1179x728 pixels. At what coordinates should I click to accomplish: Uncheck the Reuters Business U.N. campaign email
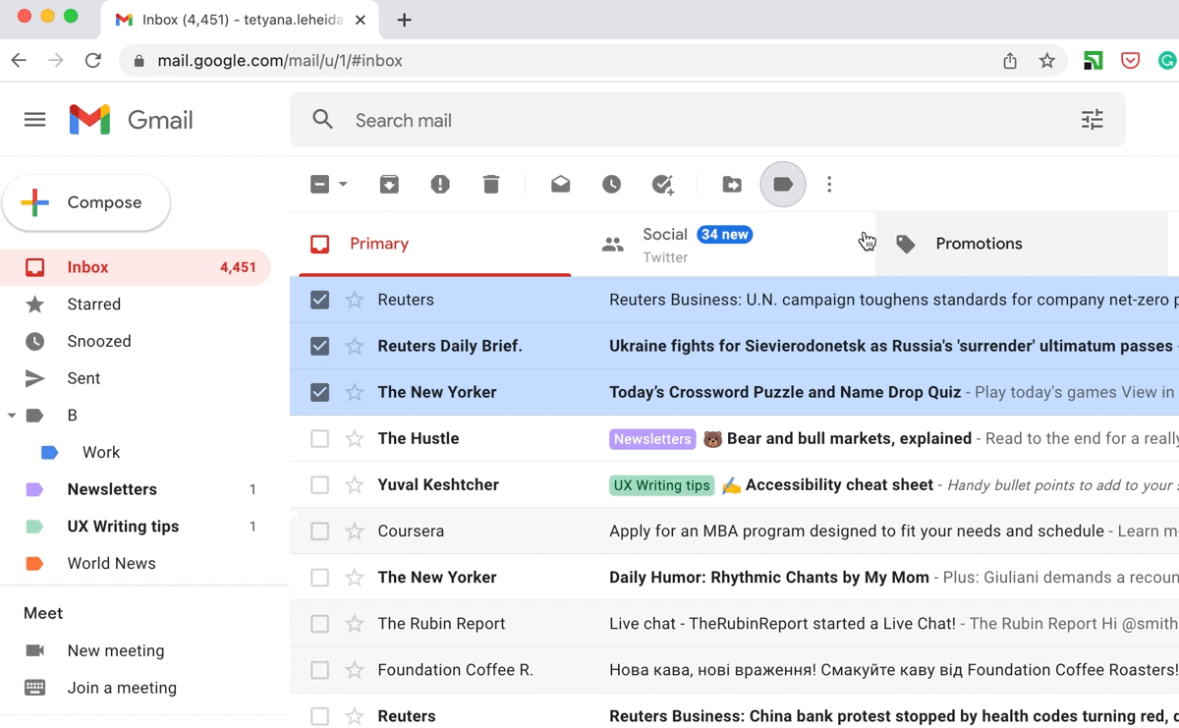(319, 300)
